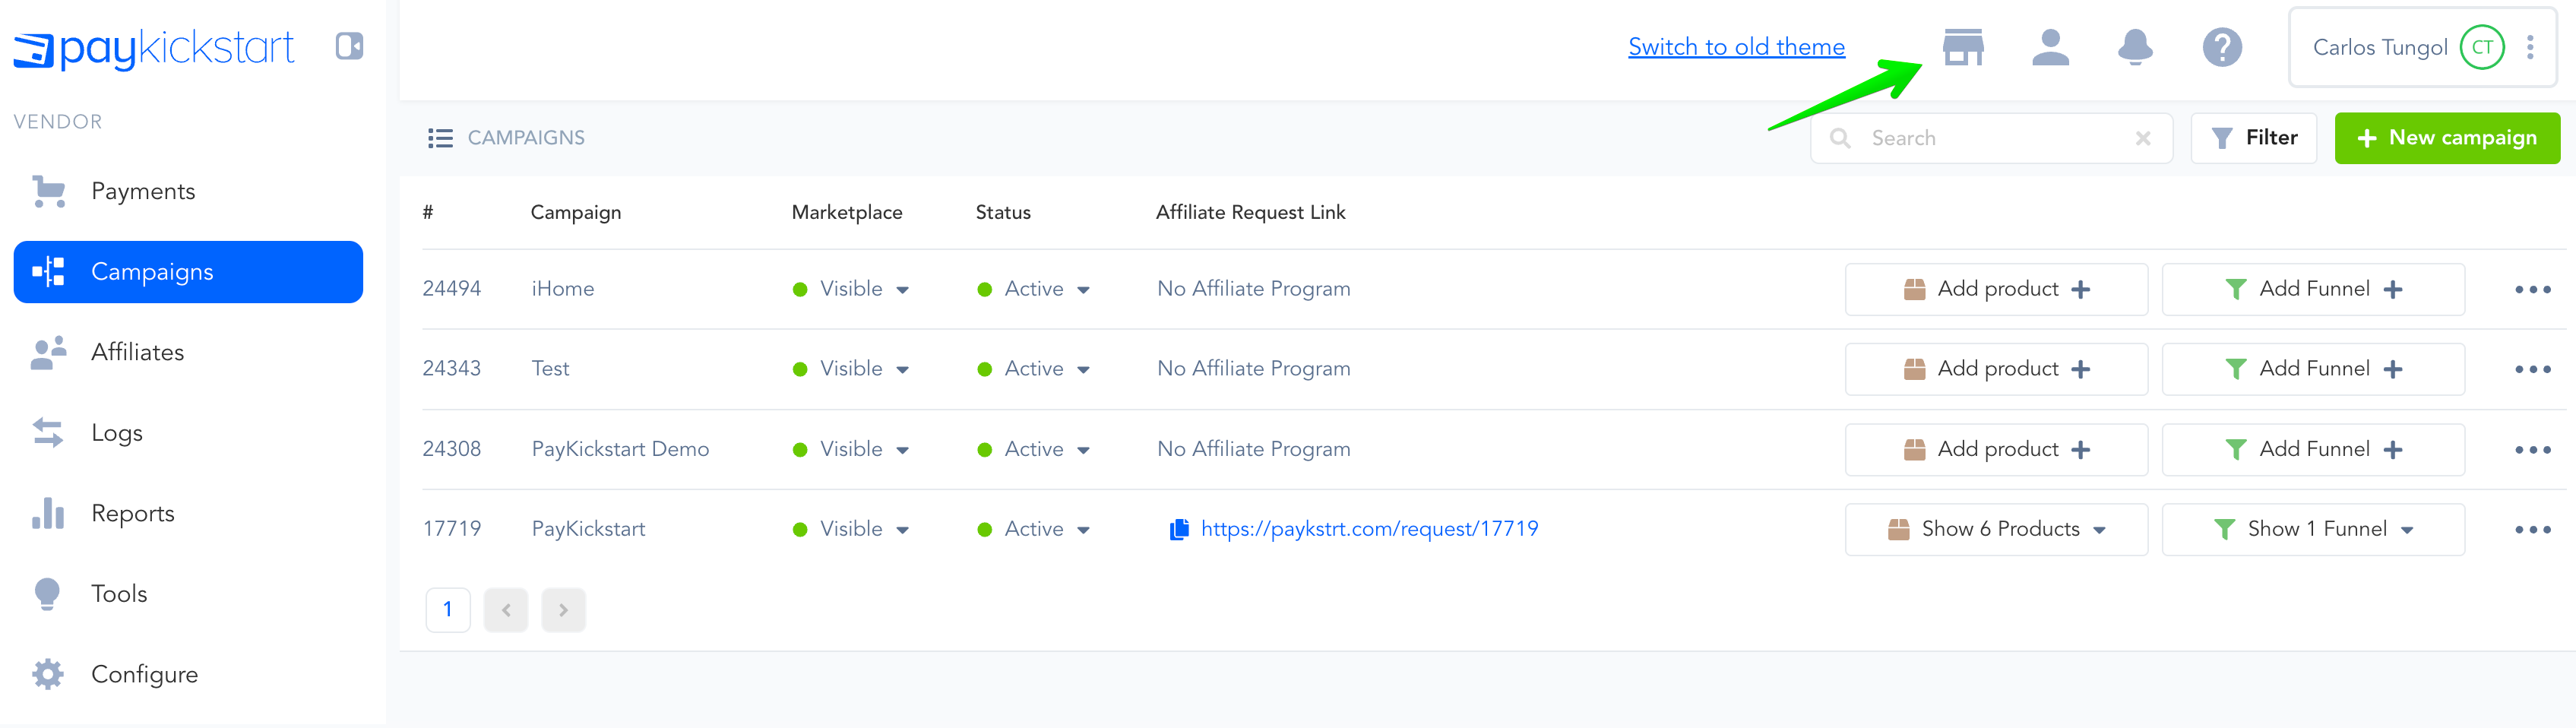Click in the Search campaigns field
Image resolution: width=2576 pixels, height=728 pixels.
(1990, 138)
